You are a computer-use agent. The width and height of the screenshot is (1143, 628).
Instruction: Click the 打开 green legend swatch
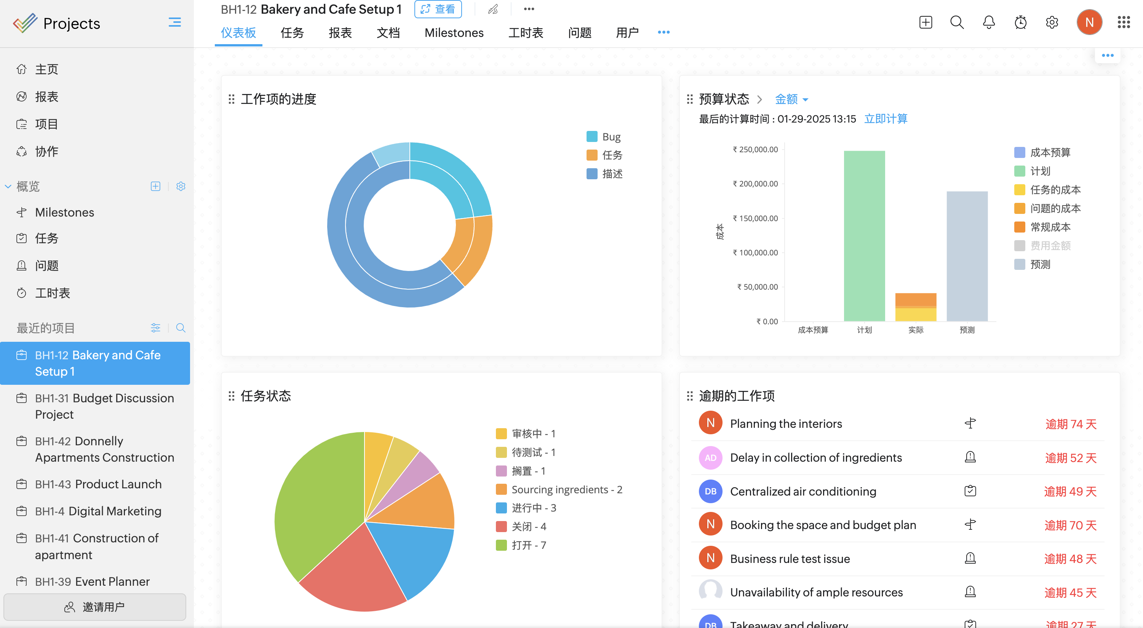pyautogui.click(x=501, y=545)
